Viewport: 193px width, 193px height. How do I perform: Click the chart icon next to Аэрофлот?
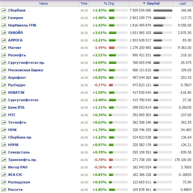4,78
